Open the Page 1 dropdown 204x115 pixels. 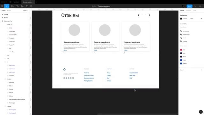pyautogui.click(x=25, y=11)
